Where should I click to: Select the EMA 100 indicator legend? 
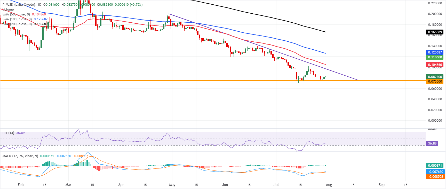tap(25, 19)
